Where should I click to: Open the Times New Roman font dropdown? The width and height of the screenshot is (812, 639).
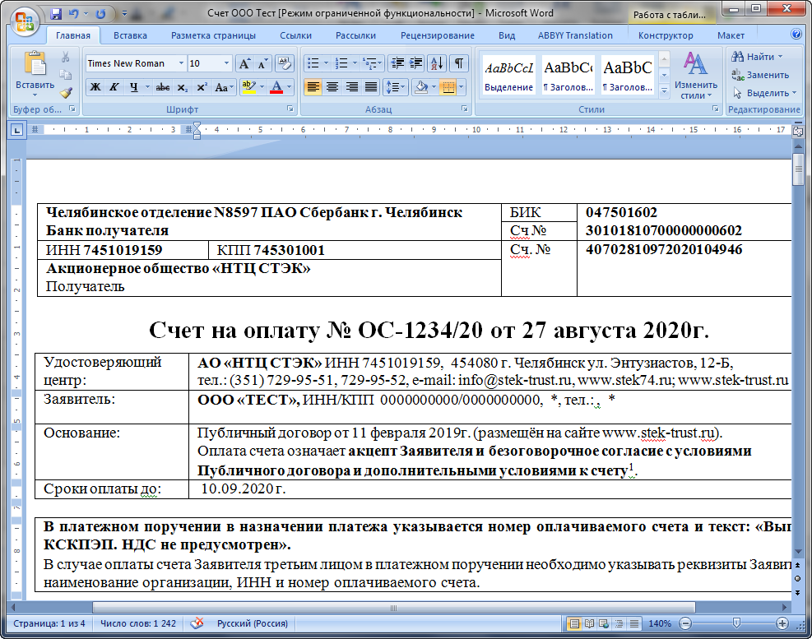(181, 63)
